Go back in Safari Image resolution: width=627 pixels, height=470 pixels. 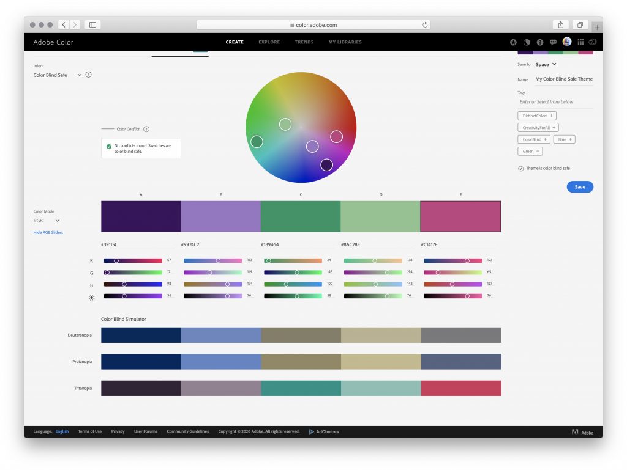64,24
